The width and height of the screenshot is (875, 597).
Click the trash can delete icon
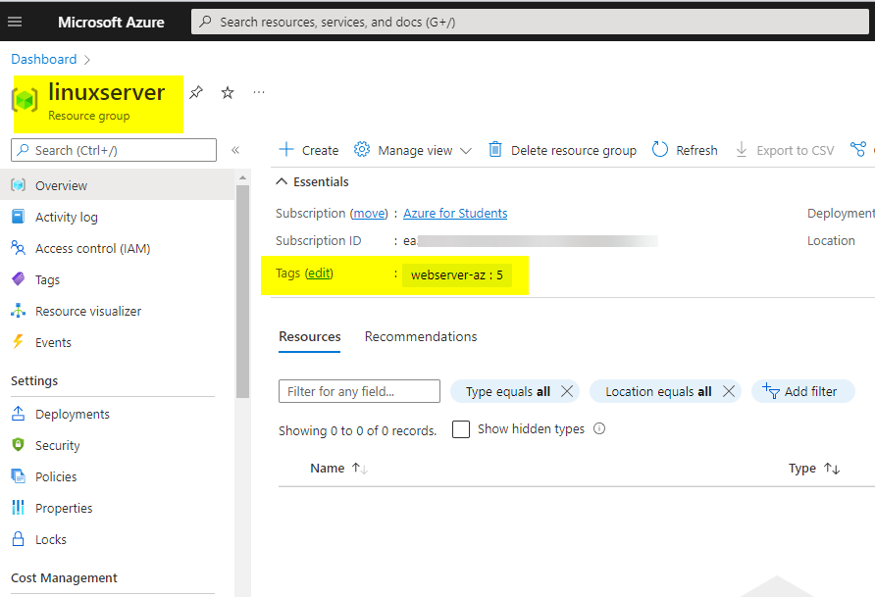tap(495, 149)
